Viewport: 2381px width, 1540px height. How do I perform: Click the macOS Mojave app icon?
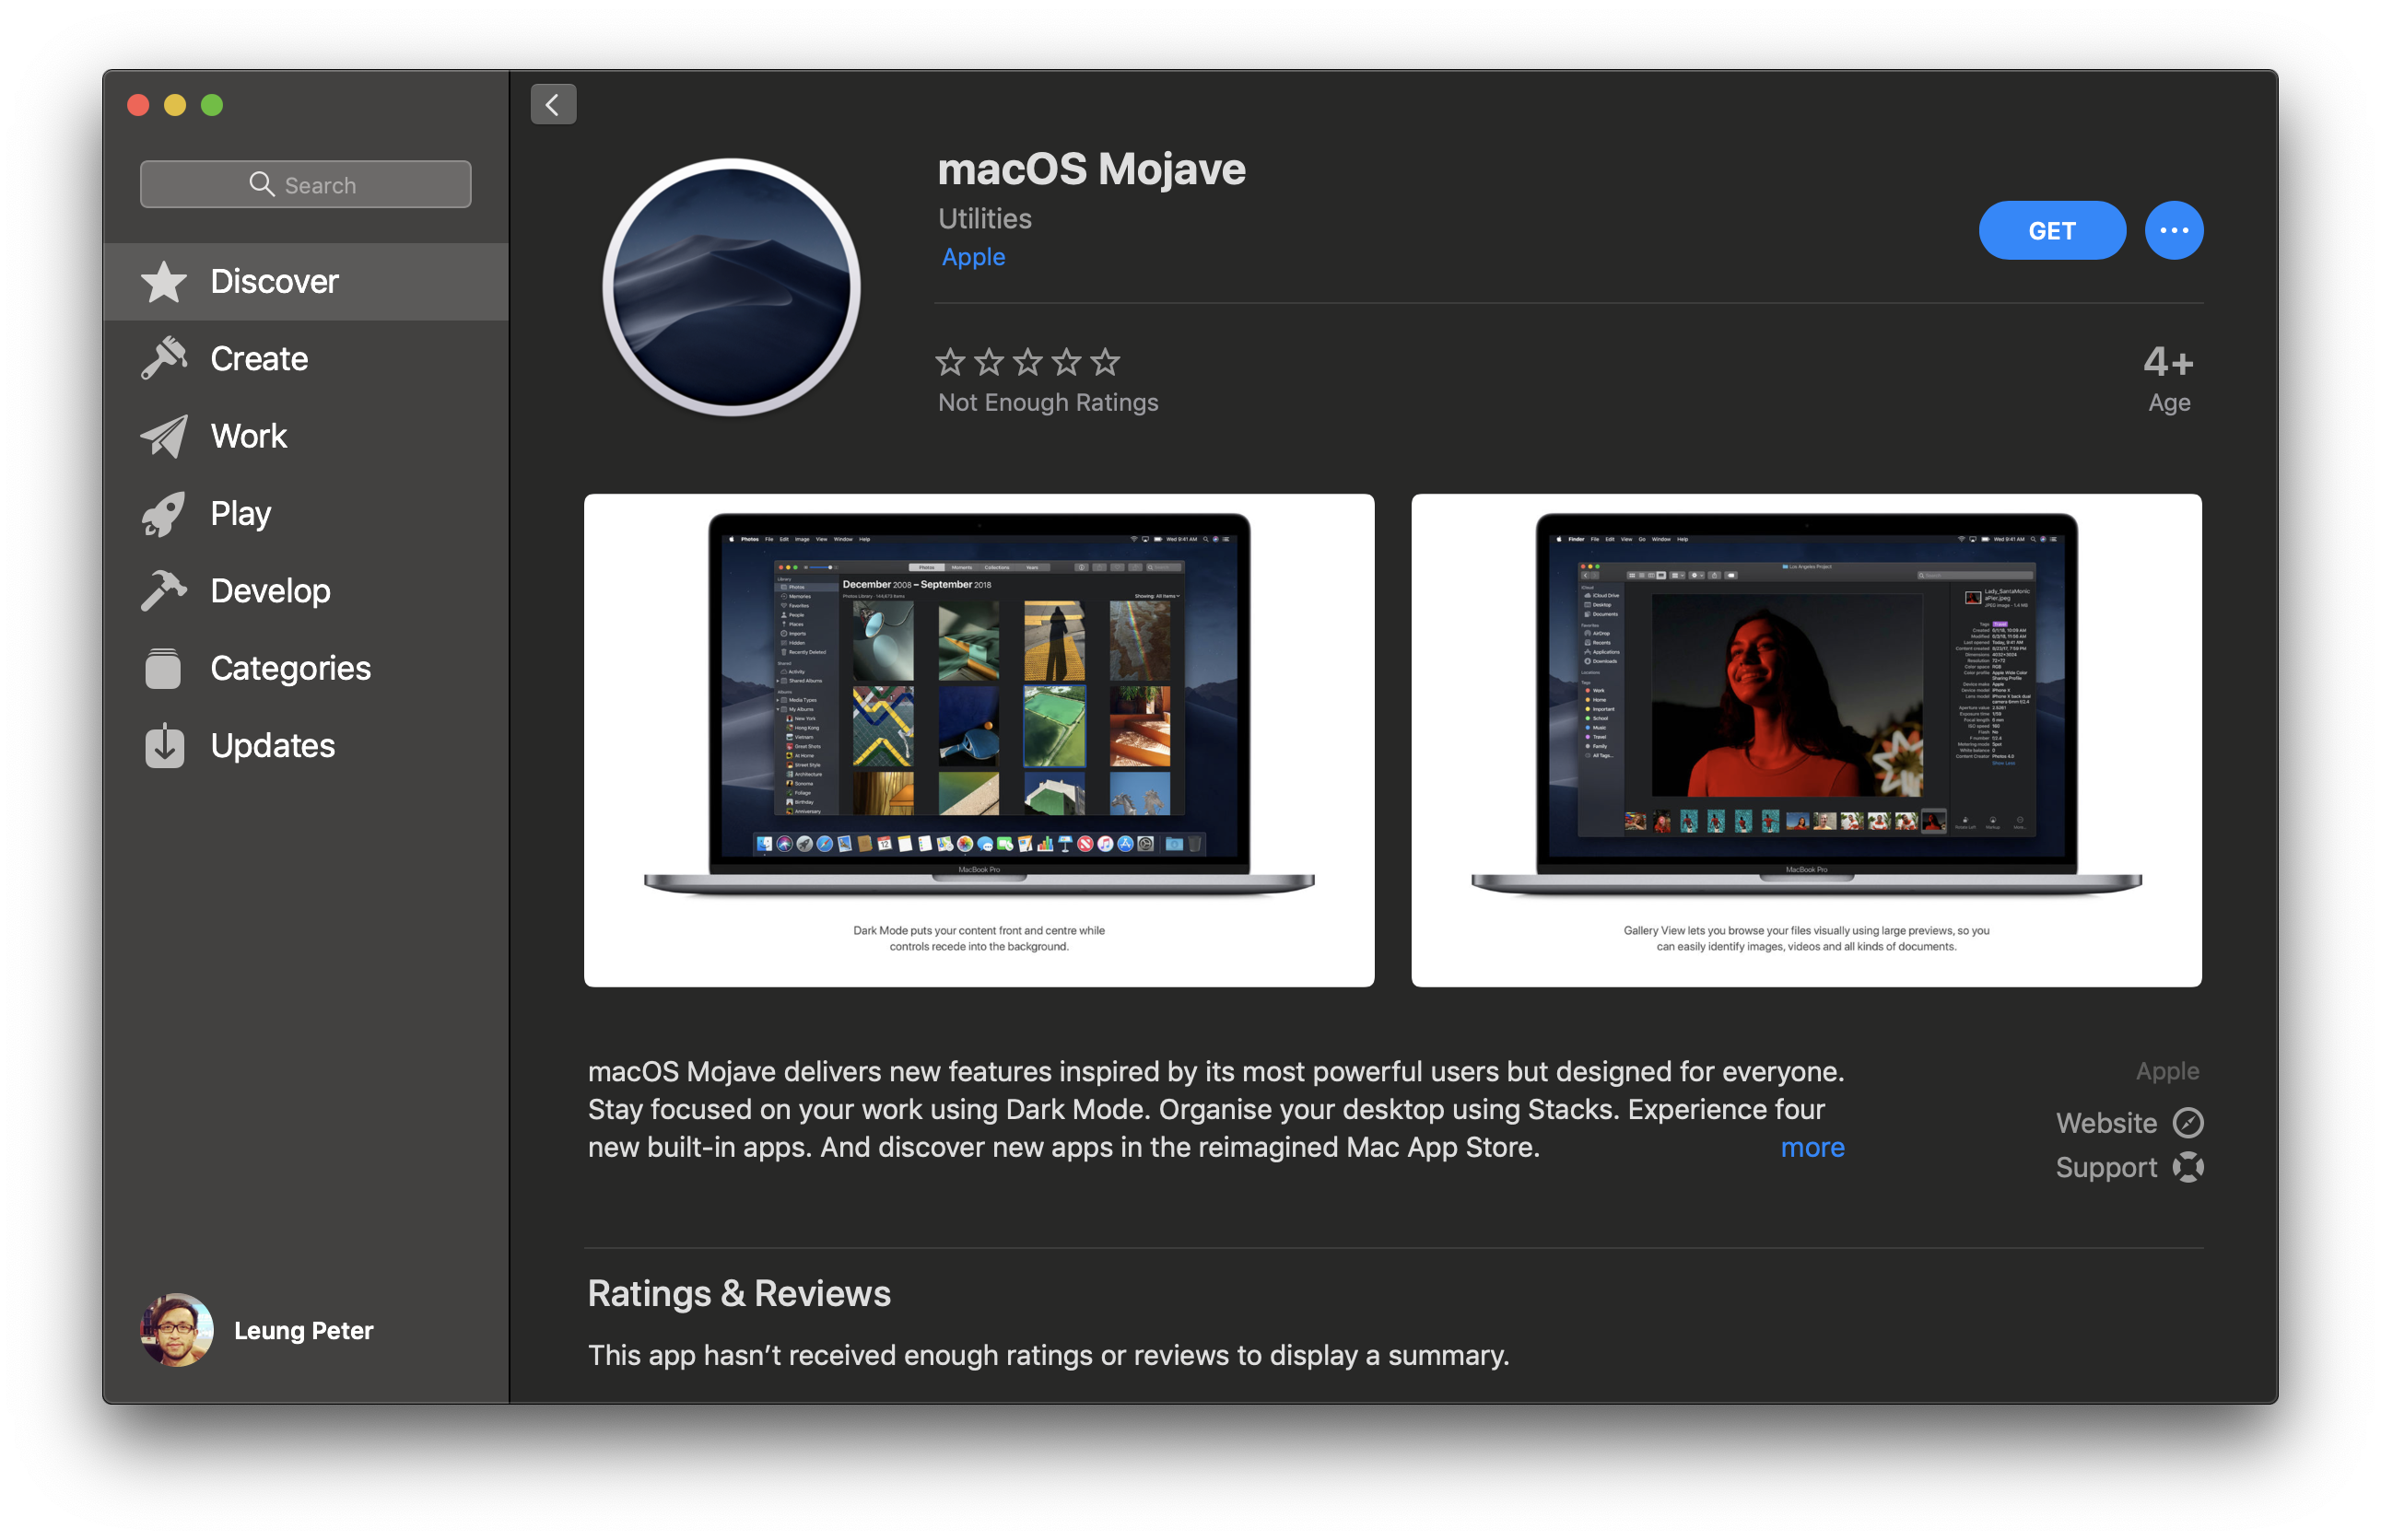point(732,287)
